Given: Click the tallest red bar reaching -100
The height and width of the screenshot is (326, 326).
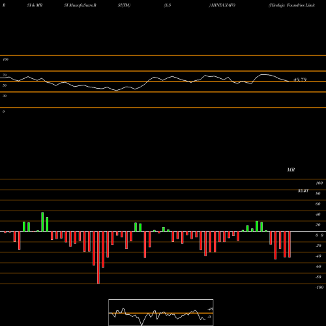Looking at the screenshot, I should click(98, 258).
